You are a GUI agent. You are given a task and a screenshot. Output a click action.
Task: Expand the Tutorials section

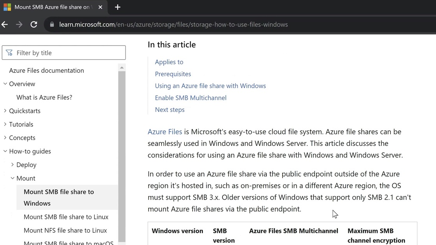pos(5,124)
